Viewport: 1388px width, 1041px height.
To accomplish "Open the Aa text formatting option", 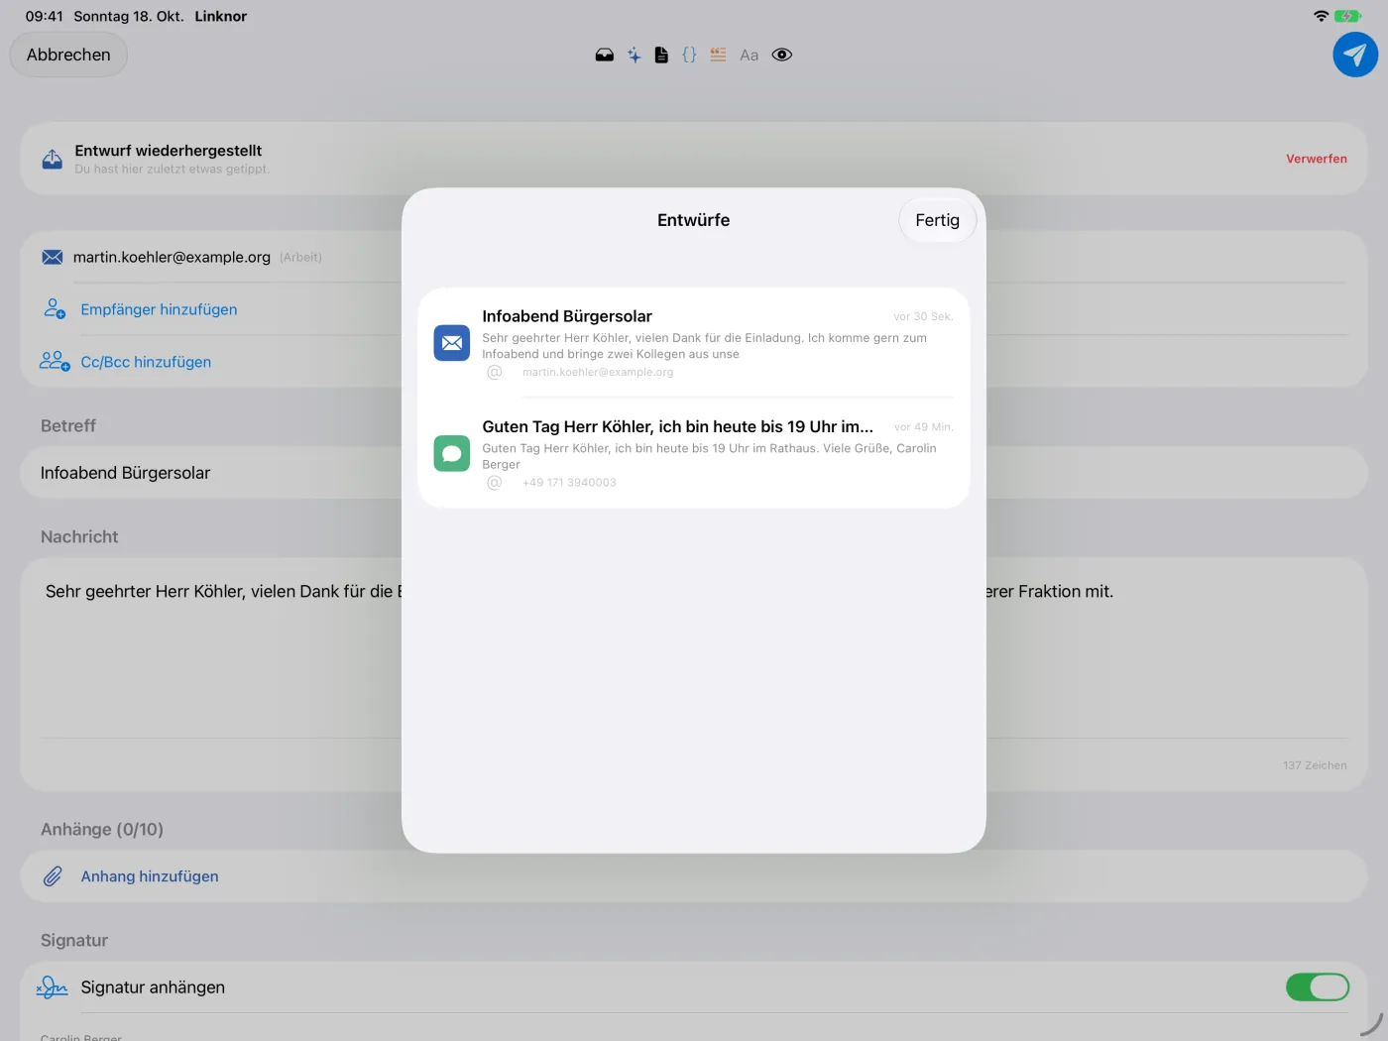I will pos(750,56).
